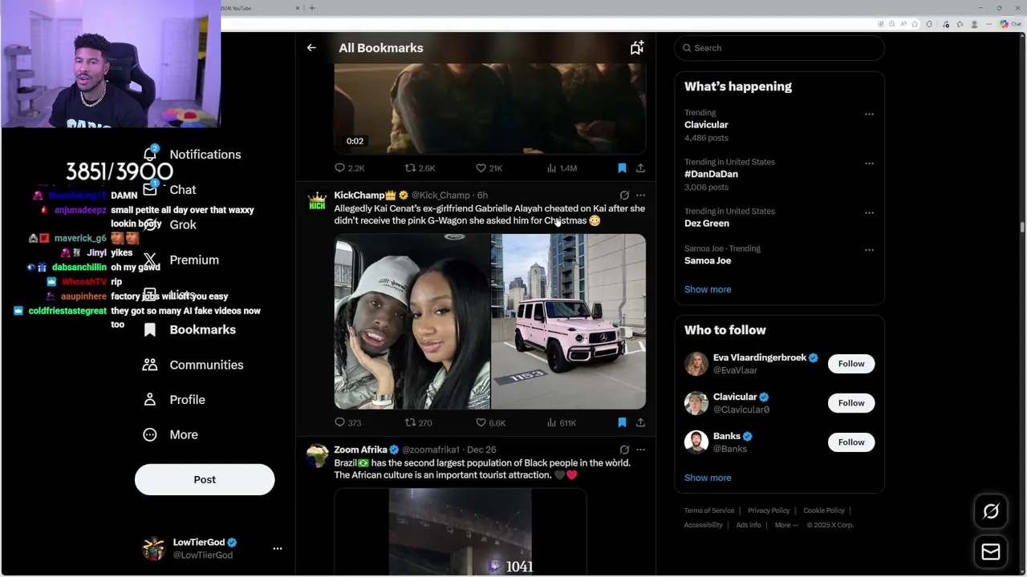This screenshot has width=1027, height=577.
Task: Like the KickChamp post with 6.6K likes
Action: [490, 422]
